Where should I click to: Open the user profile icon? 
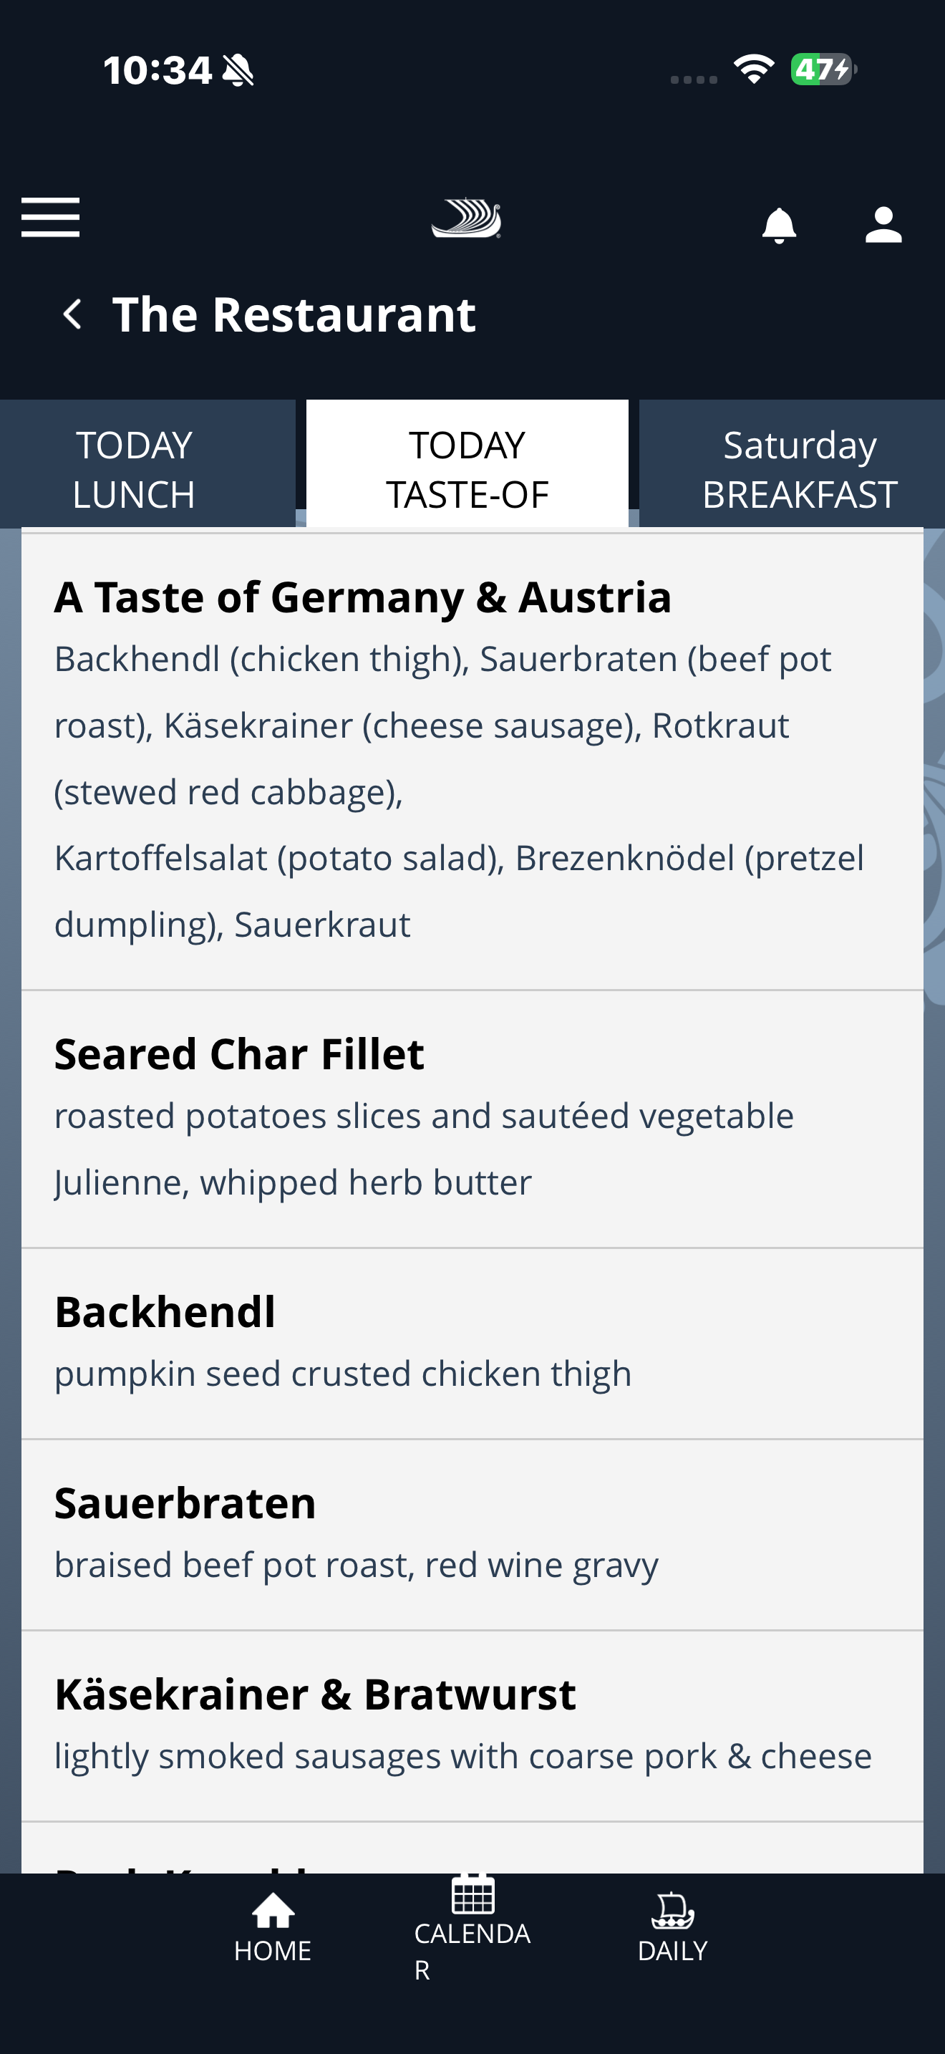[x=883, y=225]
